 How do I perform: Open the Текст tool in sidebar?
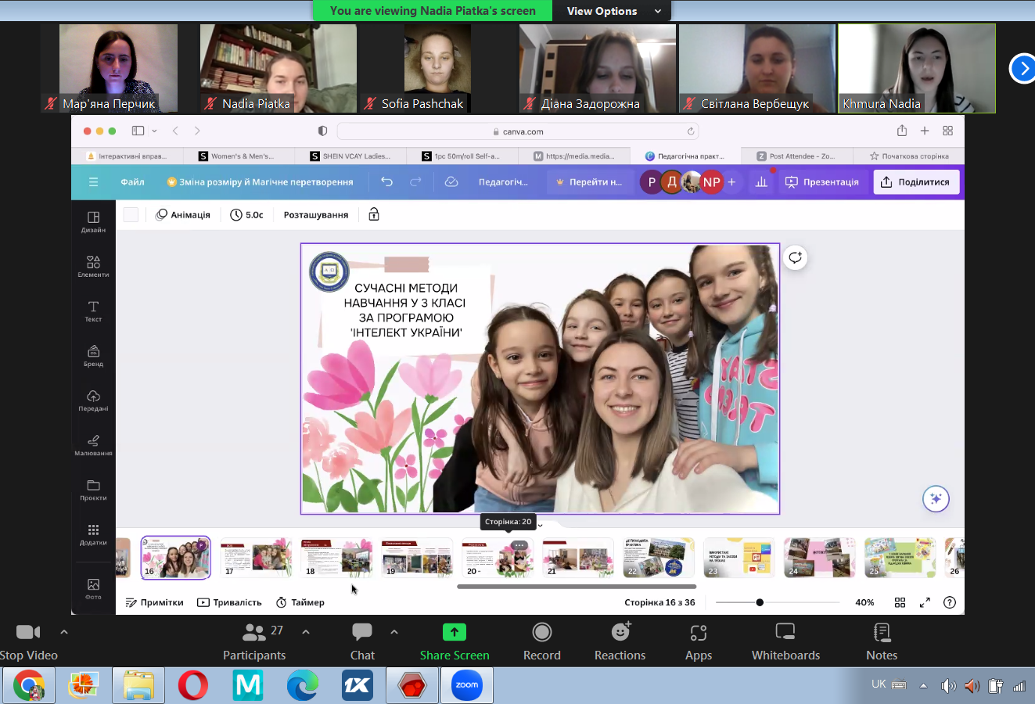pos(93,311)
